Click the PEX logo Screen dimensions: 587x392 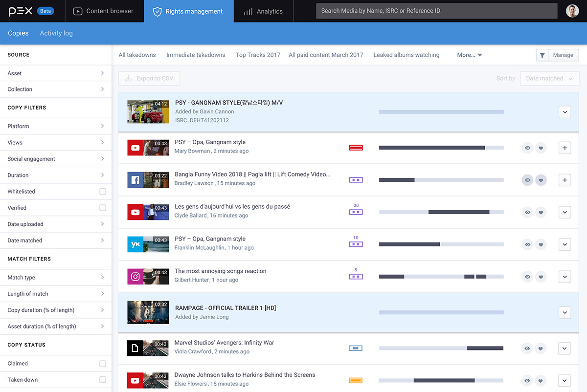click(x=21, y=11)
